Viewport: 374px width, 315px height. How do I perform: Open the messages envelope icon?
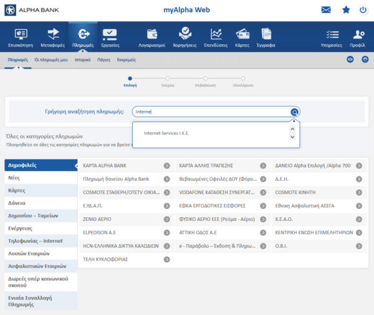(x=326, y=10)
